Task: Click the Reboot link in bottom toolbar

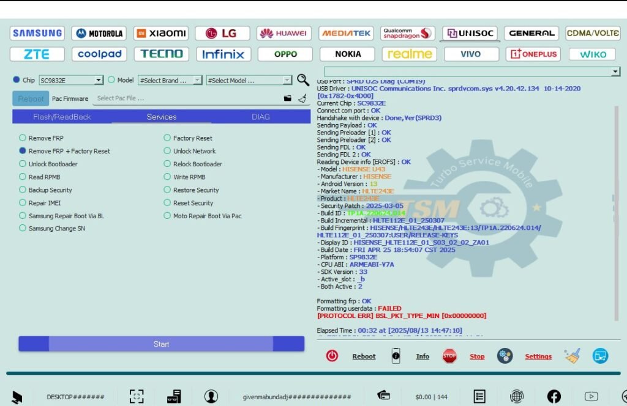Action: pyautogui.click(x=364, y=356)
